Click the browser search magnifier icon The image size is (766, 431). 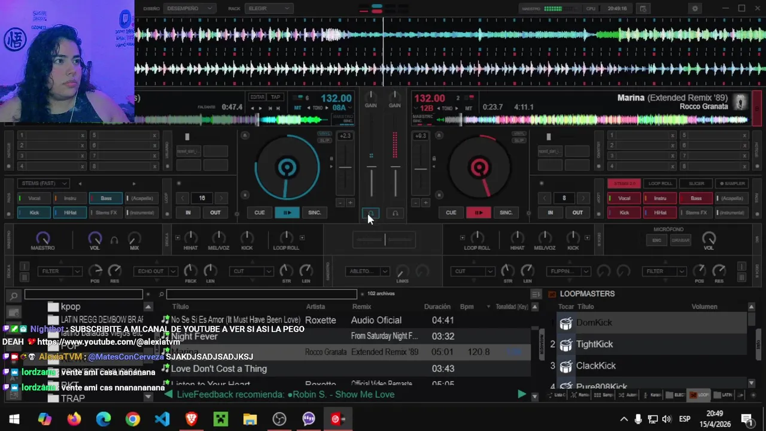[x=13, y=295]
